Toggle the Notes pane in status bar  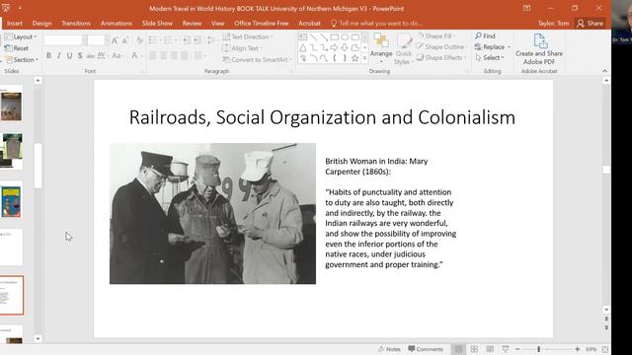(389, 349)
